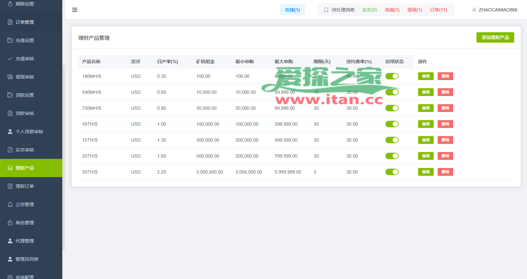This screenshot has height=279, width=527.
Task: Click the 充值审核 checkmark icon
Action: pos(10,59)
